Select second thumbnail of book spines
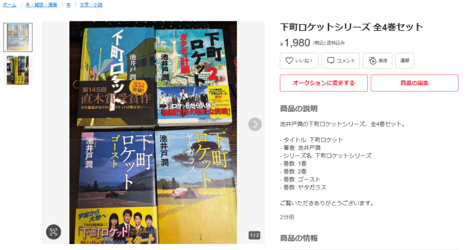This screenshot has width=467, height=250. click(18, 70)
